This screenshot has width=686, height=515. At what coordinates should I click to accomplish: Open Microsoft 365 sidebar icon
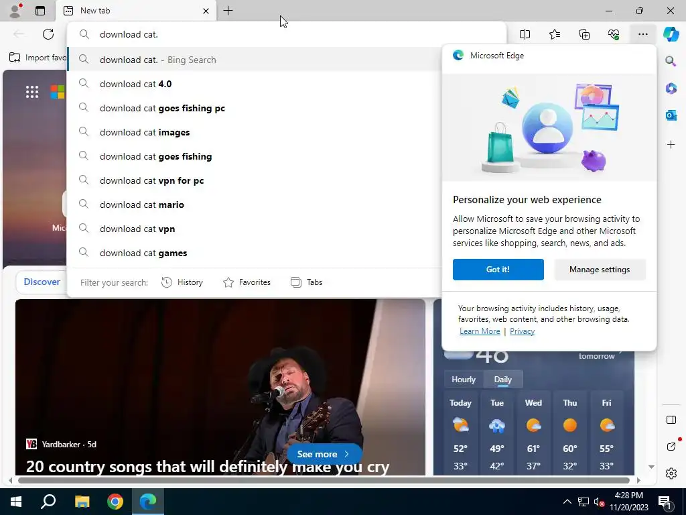671,88
